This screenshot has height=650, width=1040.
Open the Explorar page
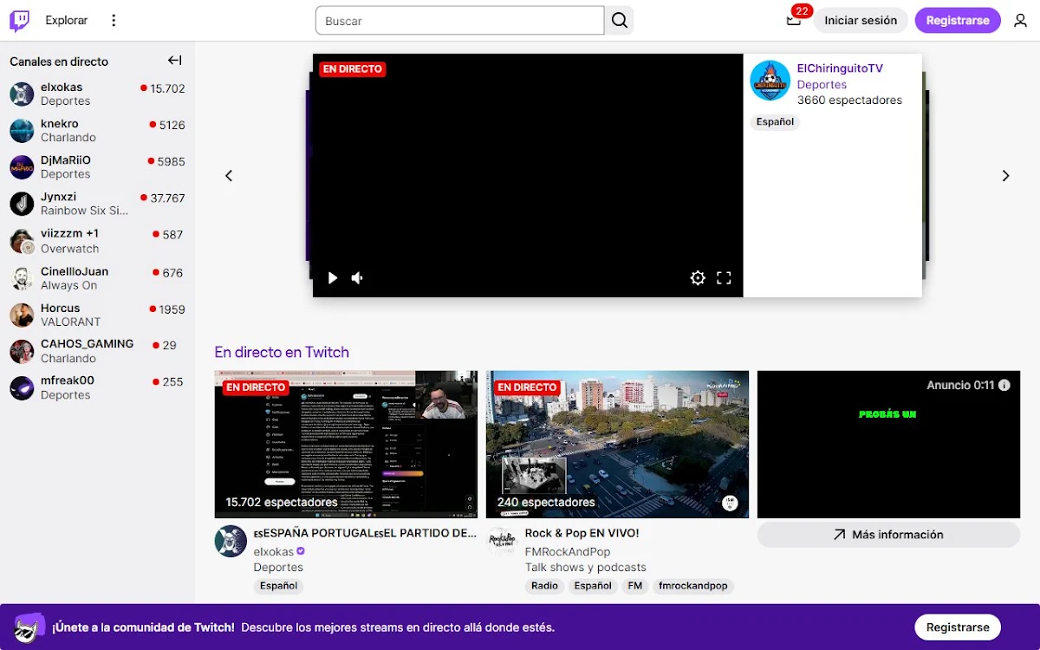[67, 21]
